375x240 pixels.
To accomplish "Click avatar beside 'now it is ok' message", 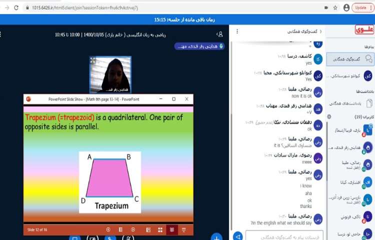I will (x=318, y=92).
